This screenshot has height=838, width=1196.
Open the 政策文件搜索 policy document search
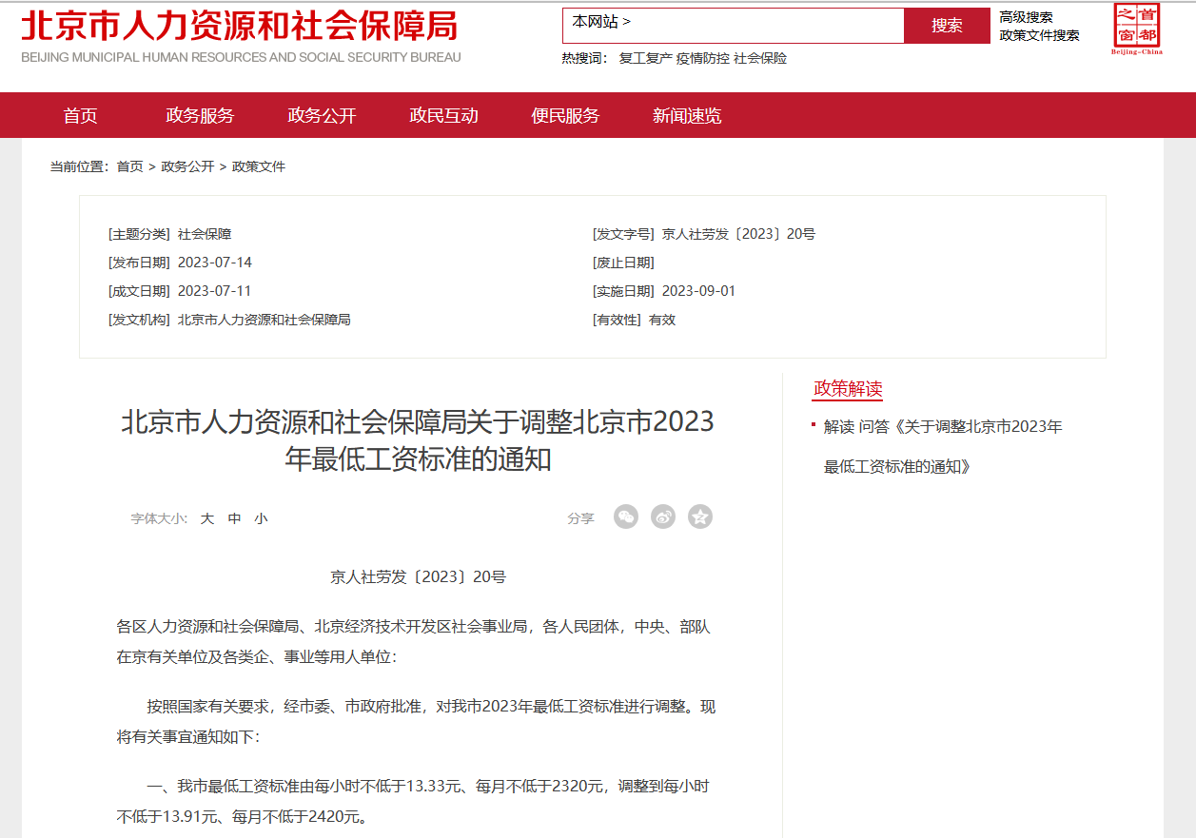coord(1038,35)
